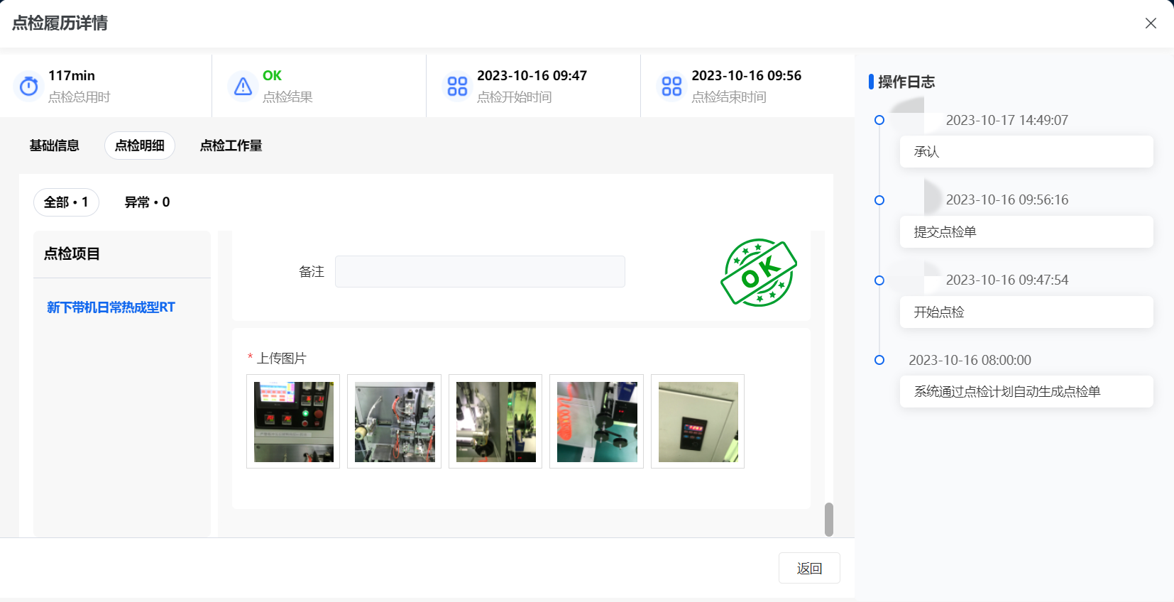Open the third uploaded photo thumbnail
This screenshot has height=602, width=1174.
pos(495,422)
